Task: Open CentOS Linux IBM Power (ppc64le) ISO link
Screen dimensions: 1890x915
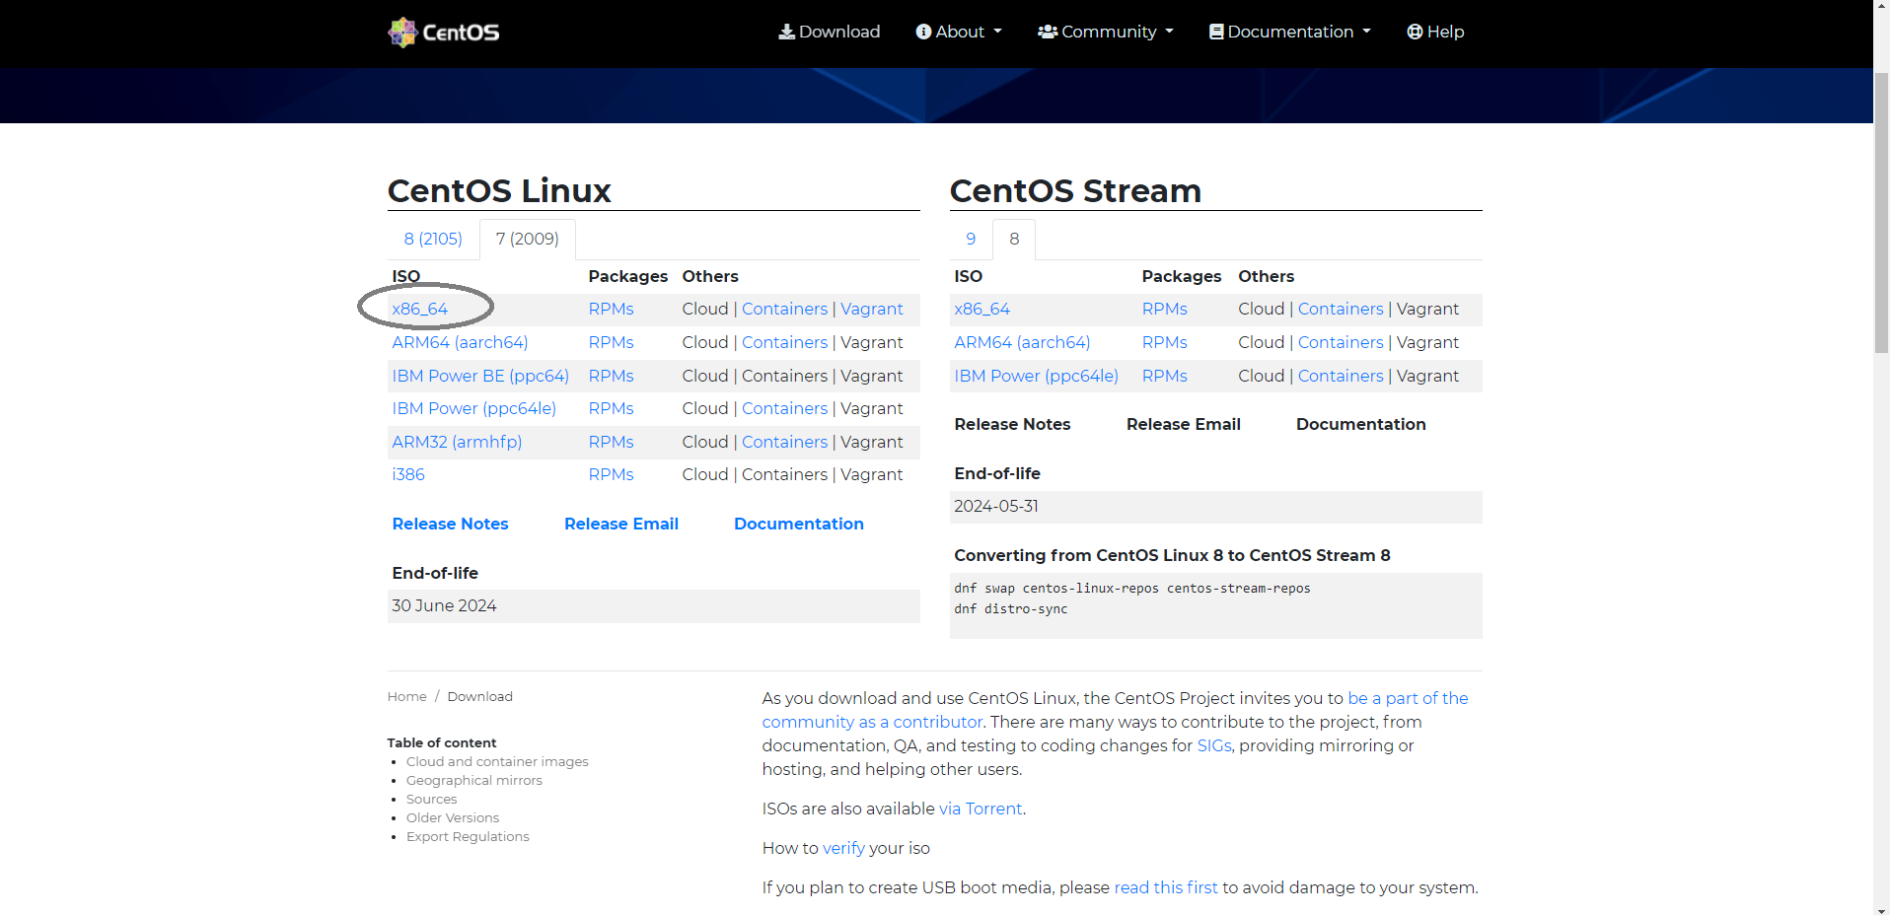Action: click(474, 408)
